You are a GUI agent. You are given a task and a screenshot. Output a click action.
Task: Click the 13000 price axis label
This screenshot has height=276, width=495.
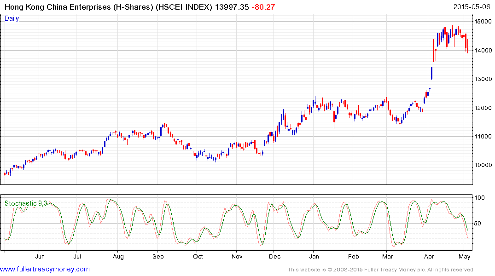(483, 79)
